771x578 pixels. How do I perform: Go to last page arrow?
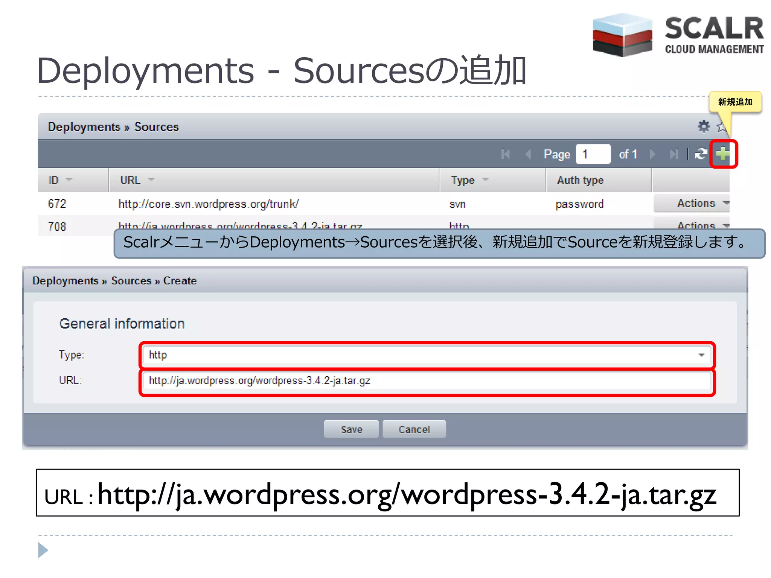(674, 154)
